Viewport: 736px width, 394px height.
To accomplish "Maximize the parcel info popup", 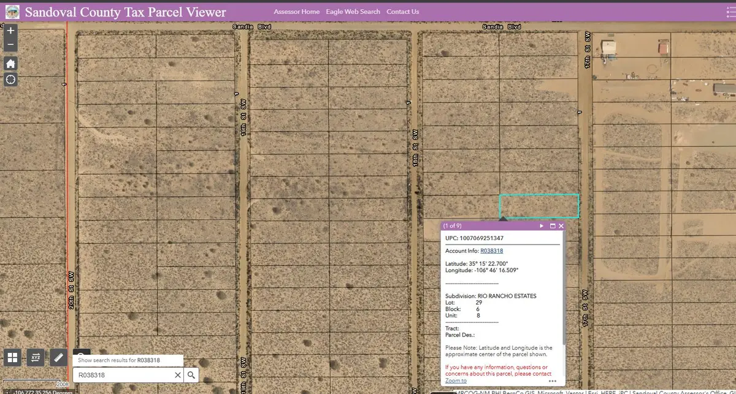I will (552, 226).
